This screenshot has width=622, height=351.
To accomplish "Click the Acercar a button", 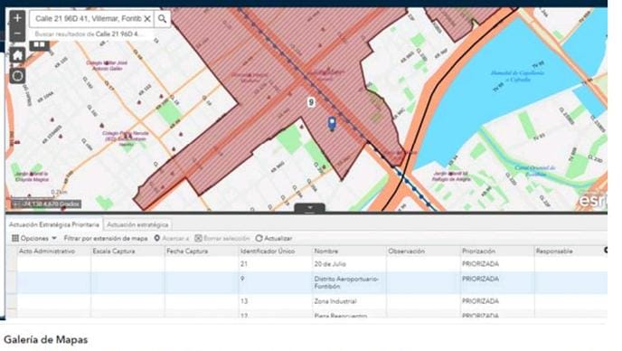I will coord(172,238).
